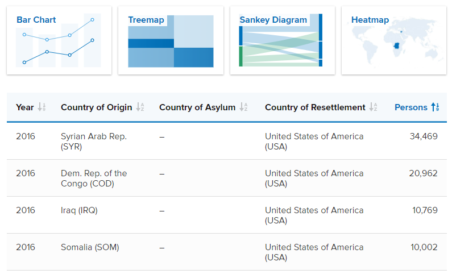Toggle the Persons ascending sort arrow icon
This screenshot has width=452, height=274.
point(436,107)
